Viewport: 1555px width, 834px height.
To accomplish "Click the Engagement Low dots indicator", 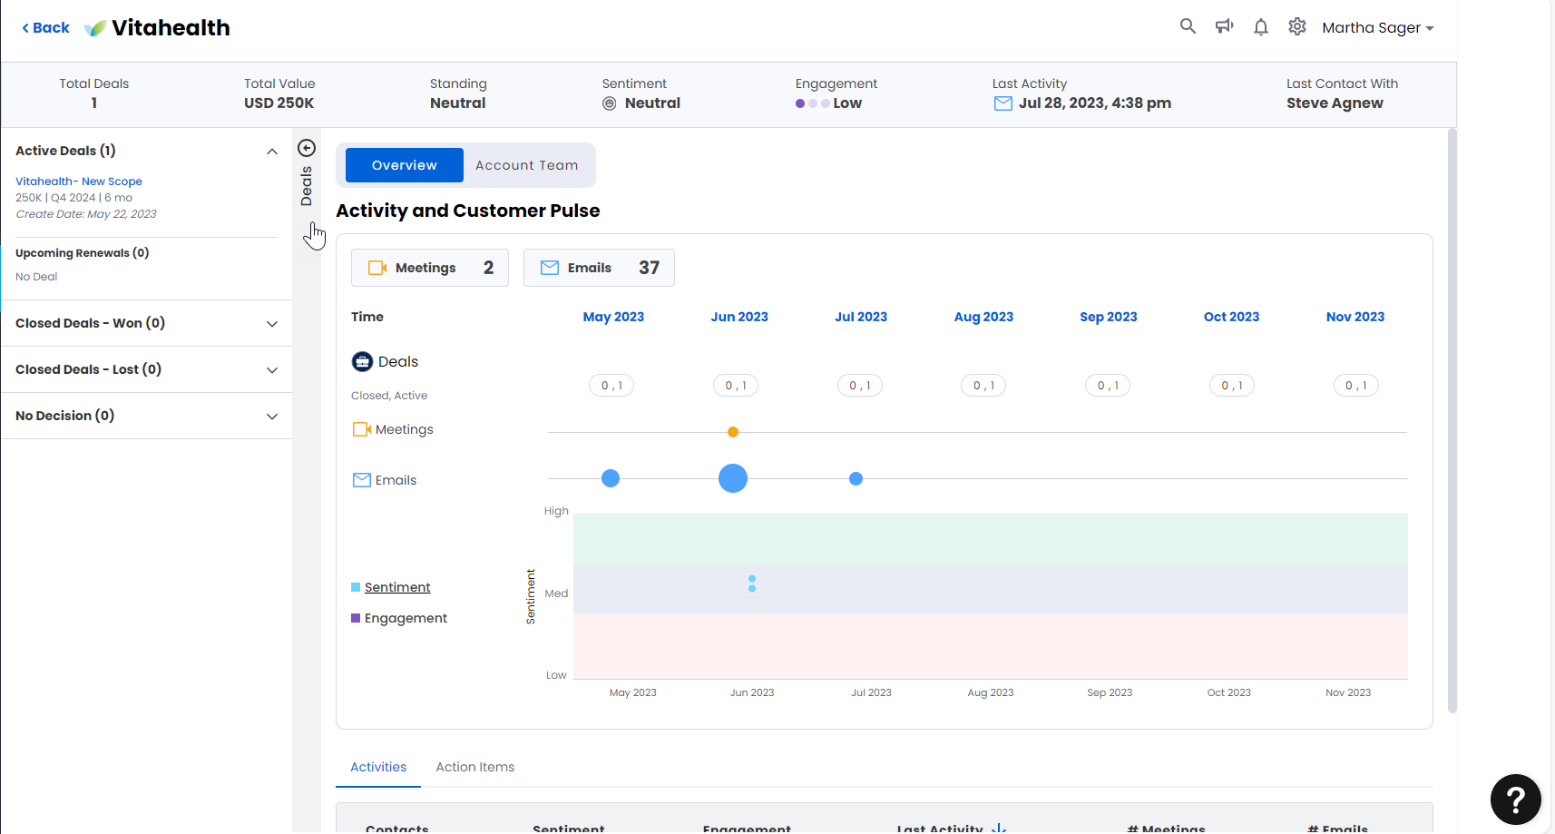I will (x=812, y=103).
